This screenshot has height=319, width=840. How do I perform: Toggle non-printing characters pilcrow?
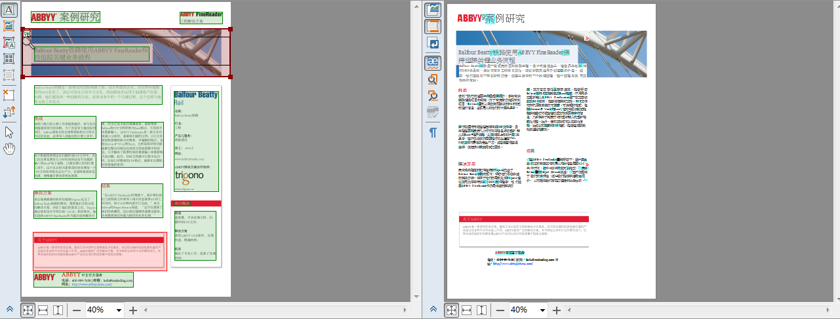(433, 133)
